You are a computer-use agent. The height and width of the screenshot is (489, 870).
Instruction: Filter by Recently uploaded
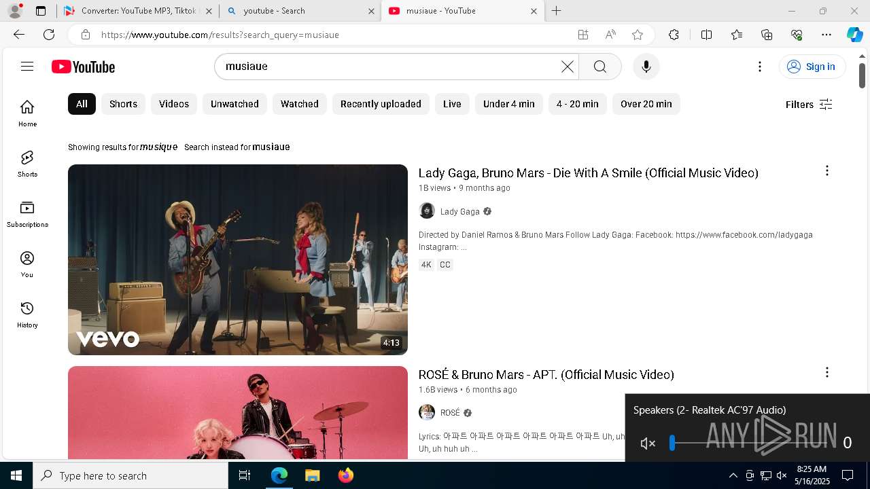(381, 104)
